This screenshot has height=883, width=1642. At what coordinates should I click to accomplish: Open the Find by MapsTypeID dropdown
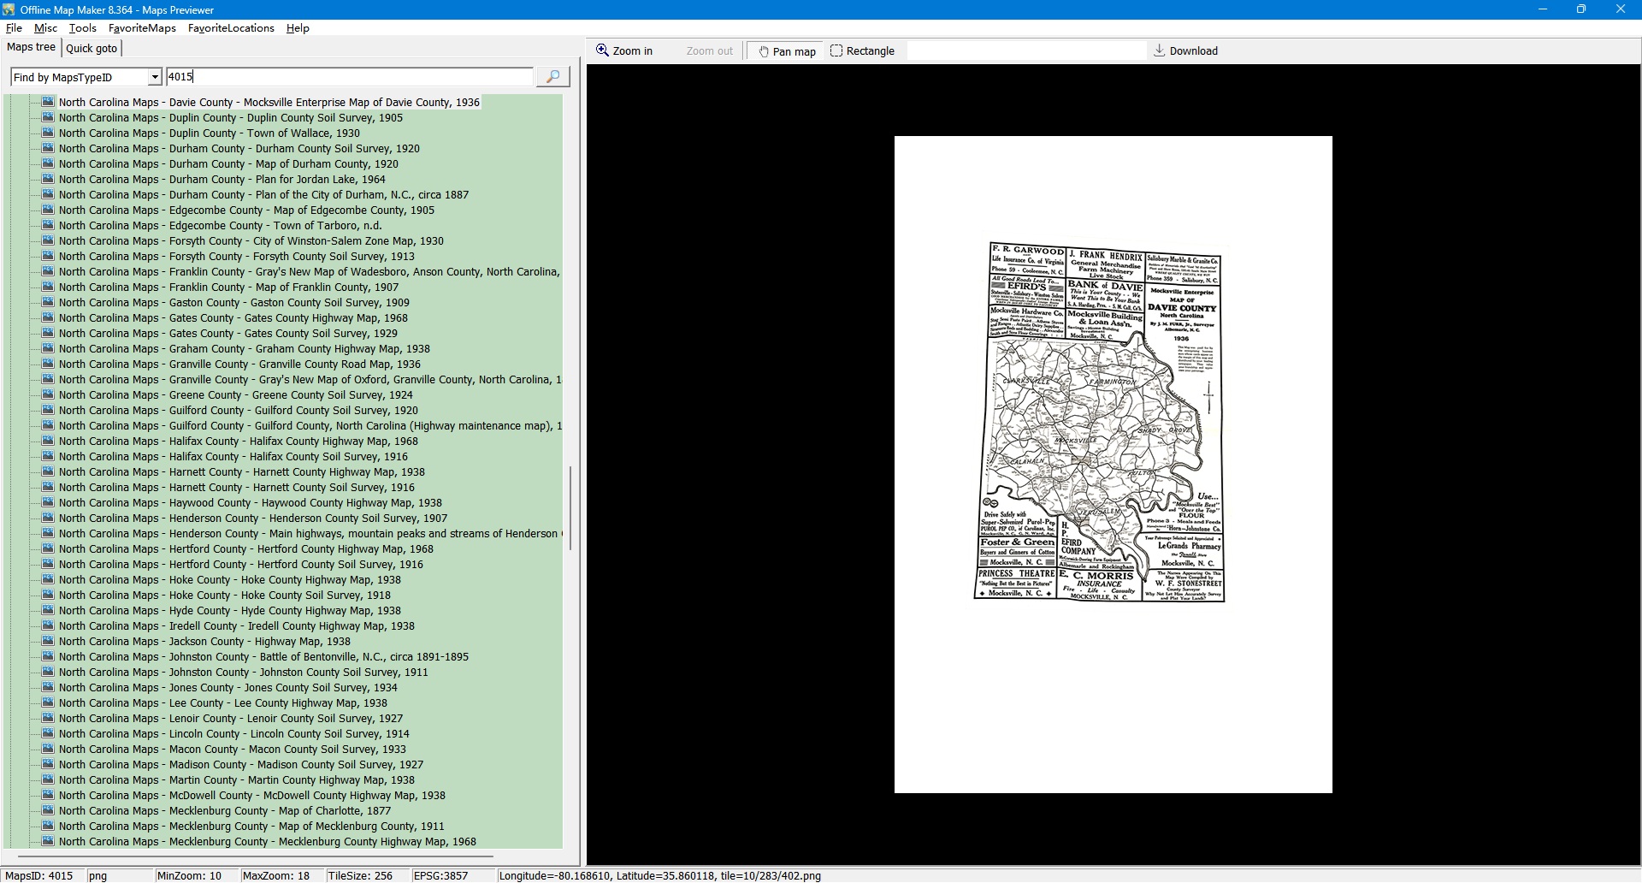pyautogui.click(x=154, y=78)
